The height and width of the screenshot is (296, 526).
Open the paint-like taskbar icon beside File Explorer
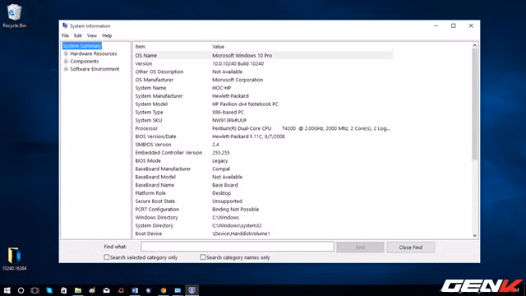92,290
